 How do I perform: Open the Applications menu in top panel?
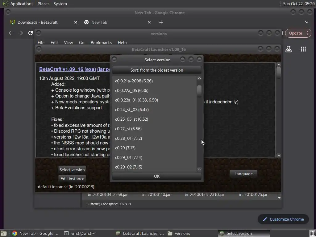tap(22, 4)
